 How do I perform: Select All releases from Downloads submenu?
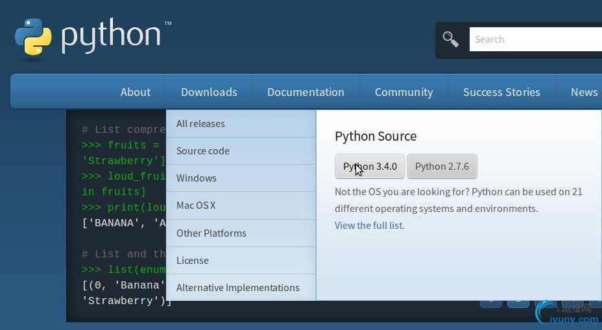click(241, 124)
